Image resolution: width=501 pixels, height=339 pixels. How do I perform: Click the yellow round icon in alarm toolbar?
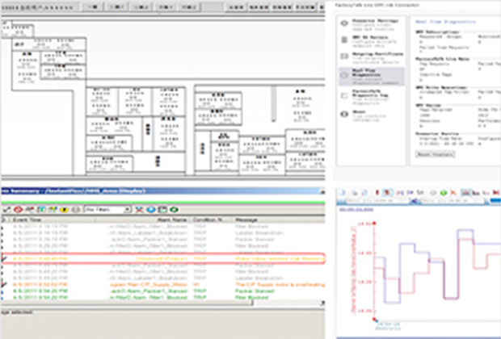(x=64, y=210)
